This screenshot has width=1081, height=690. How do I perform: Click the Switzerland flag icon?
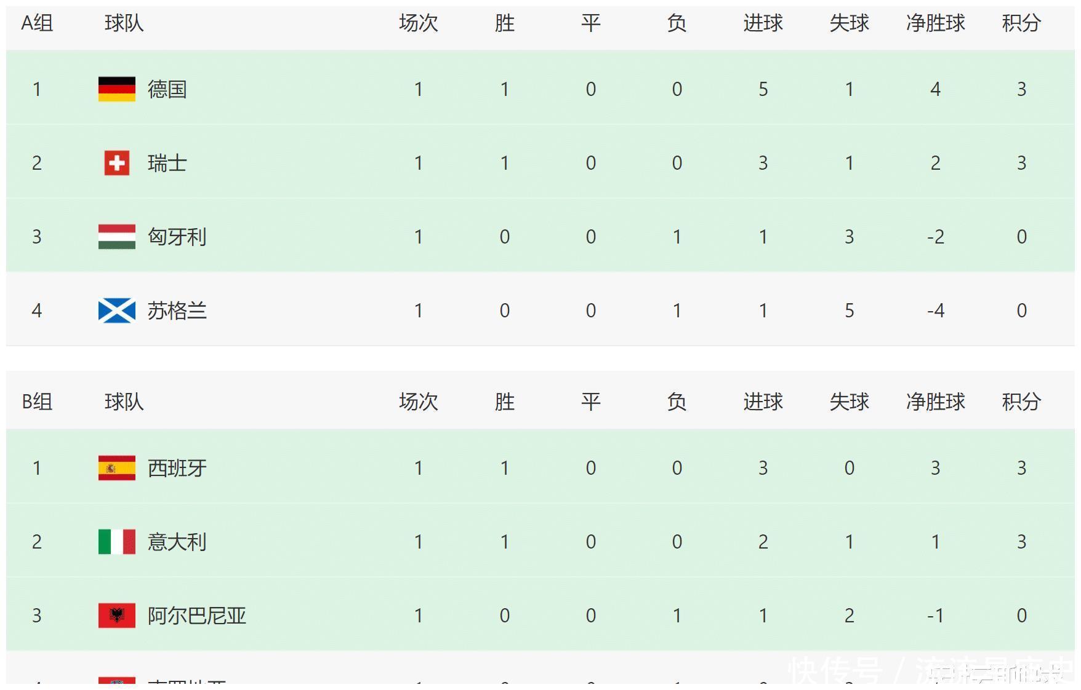tap(116, 163)
